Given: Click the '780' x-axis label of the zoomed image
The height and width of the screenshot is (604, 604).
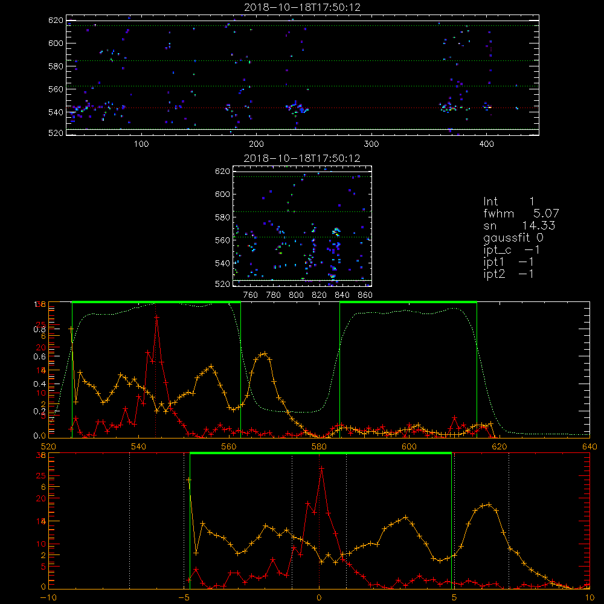Looking at the screenshot, I should 274,295.
